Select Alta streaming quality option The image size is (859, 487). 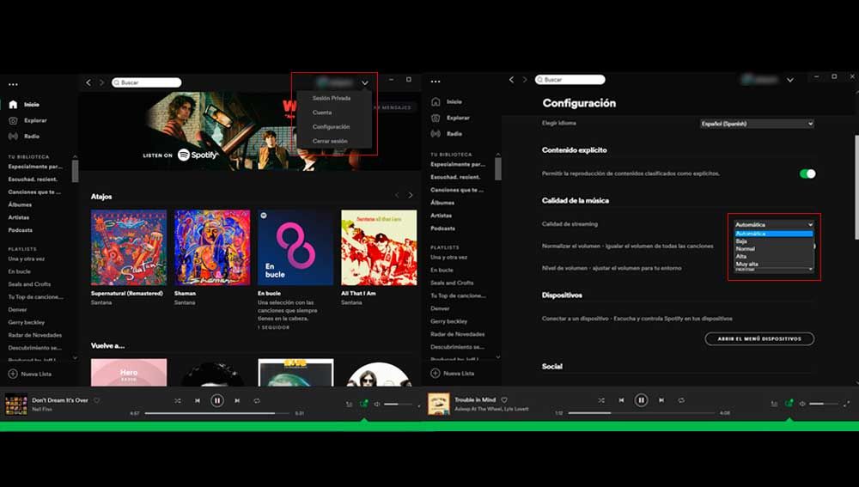point(774,256)
